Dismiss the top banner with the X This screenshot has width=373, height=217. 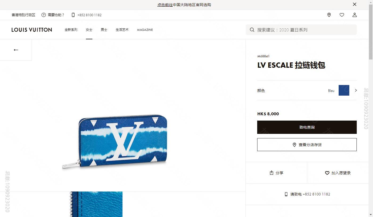point(355,4)
